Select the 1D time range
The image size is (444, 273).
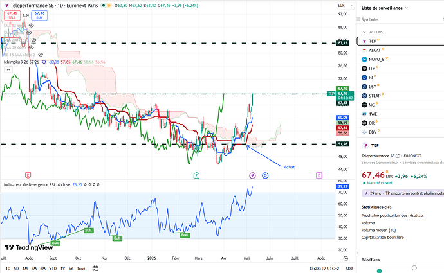(x=8, y=269)
